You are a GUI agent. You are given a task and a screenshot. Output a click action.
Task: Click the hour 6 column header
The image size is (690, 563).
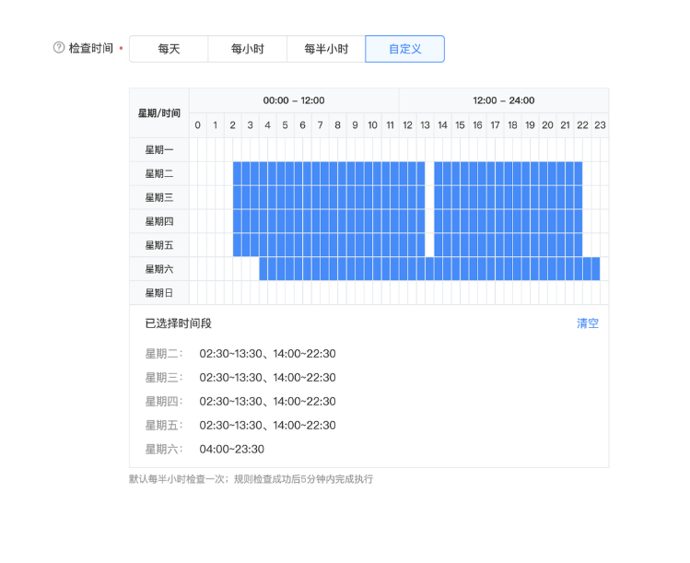[303, 125]
